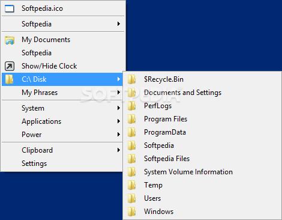
Task: Click the $Recycle.Bin folder icon
Action: 132,79
